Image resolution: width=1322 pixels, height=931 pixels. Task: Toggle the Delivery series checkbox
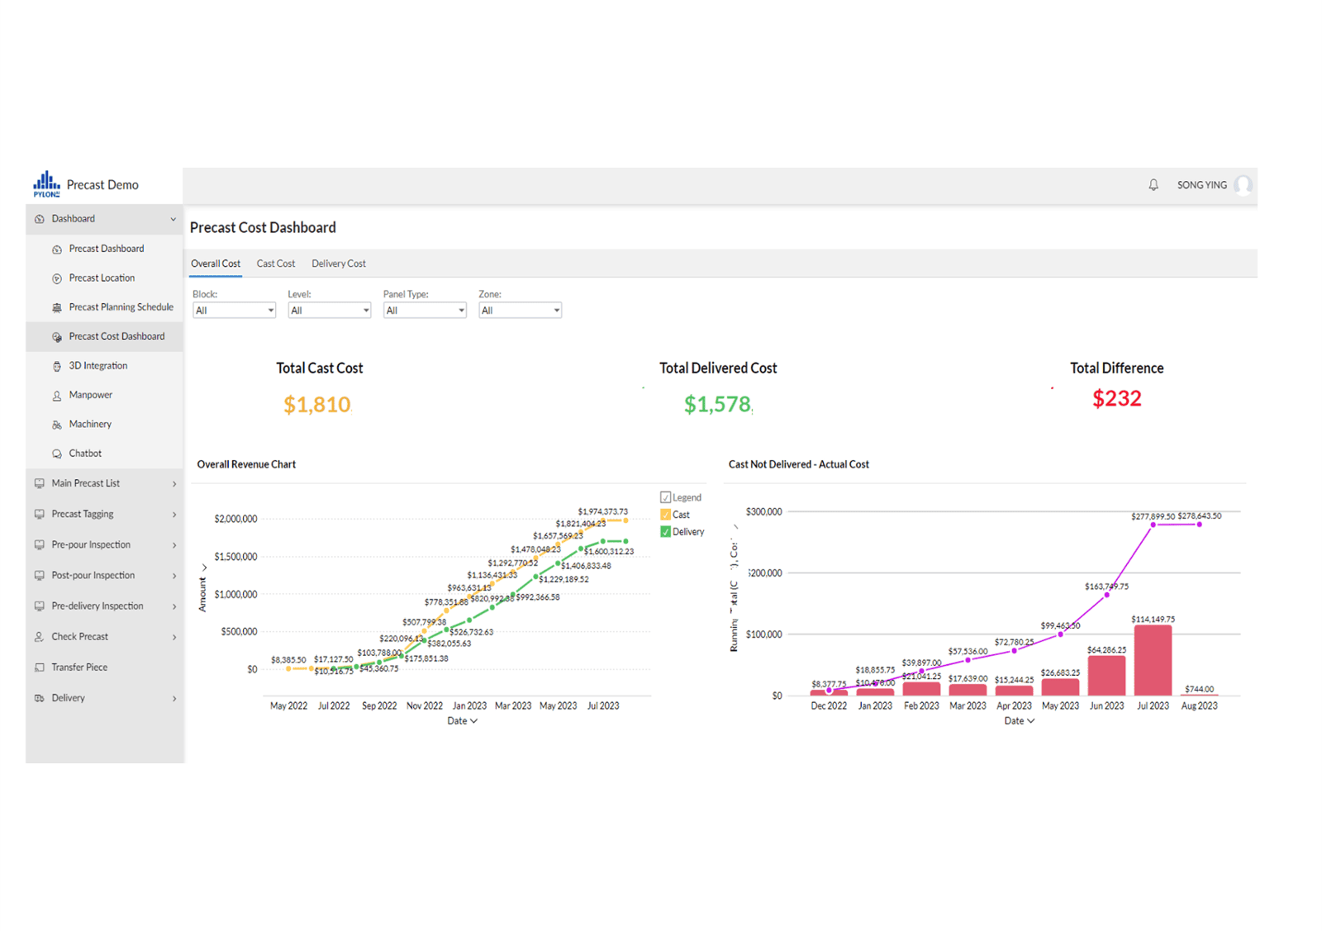click(x=665, y=532)
